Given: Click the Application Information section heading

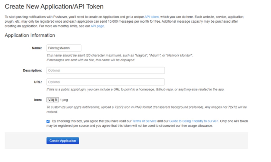Looking at the screenshot, I should click(30, 35).
